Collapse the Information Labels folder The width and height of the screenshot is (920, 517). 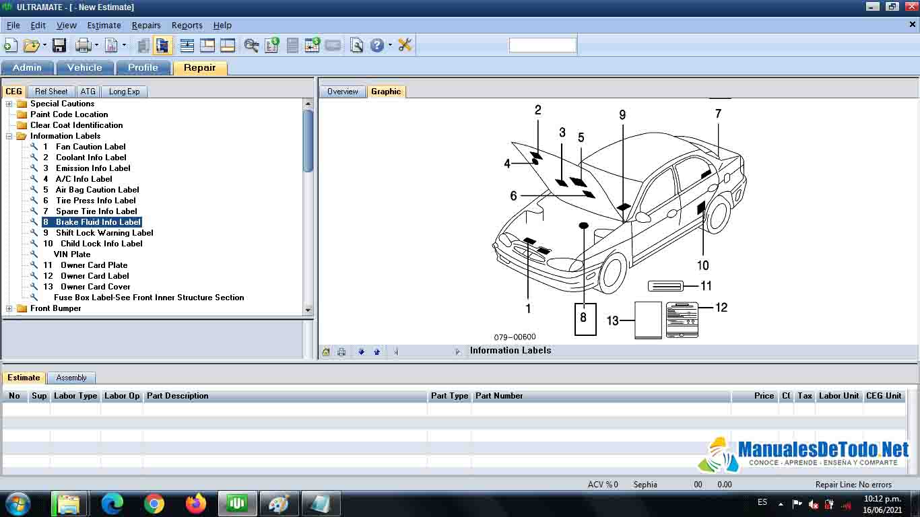click(x=9, y=136)
